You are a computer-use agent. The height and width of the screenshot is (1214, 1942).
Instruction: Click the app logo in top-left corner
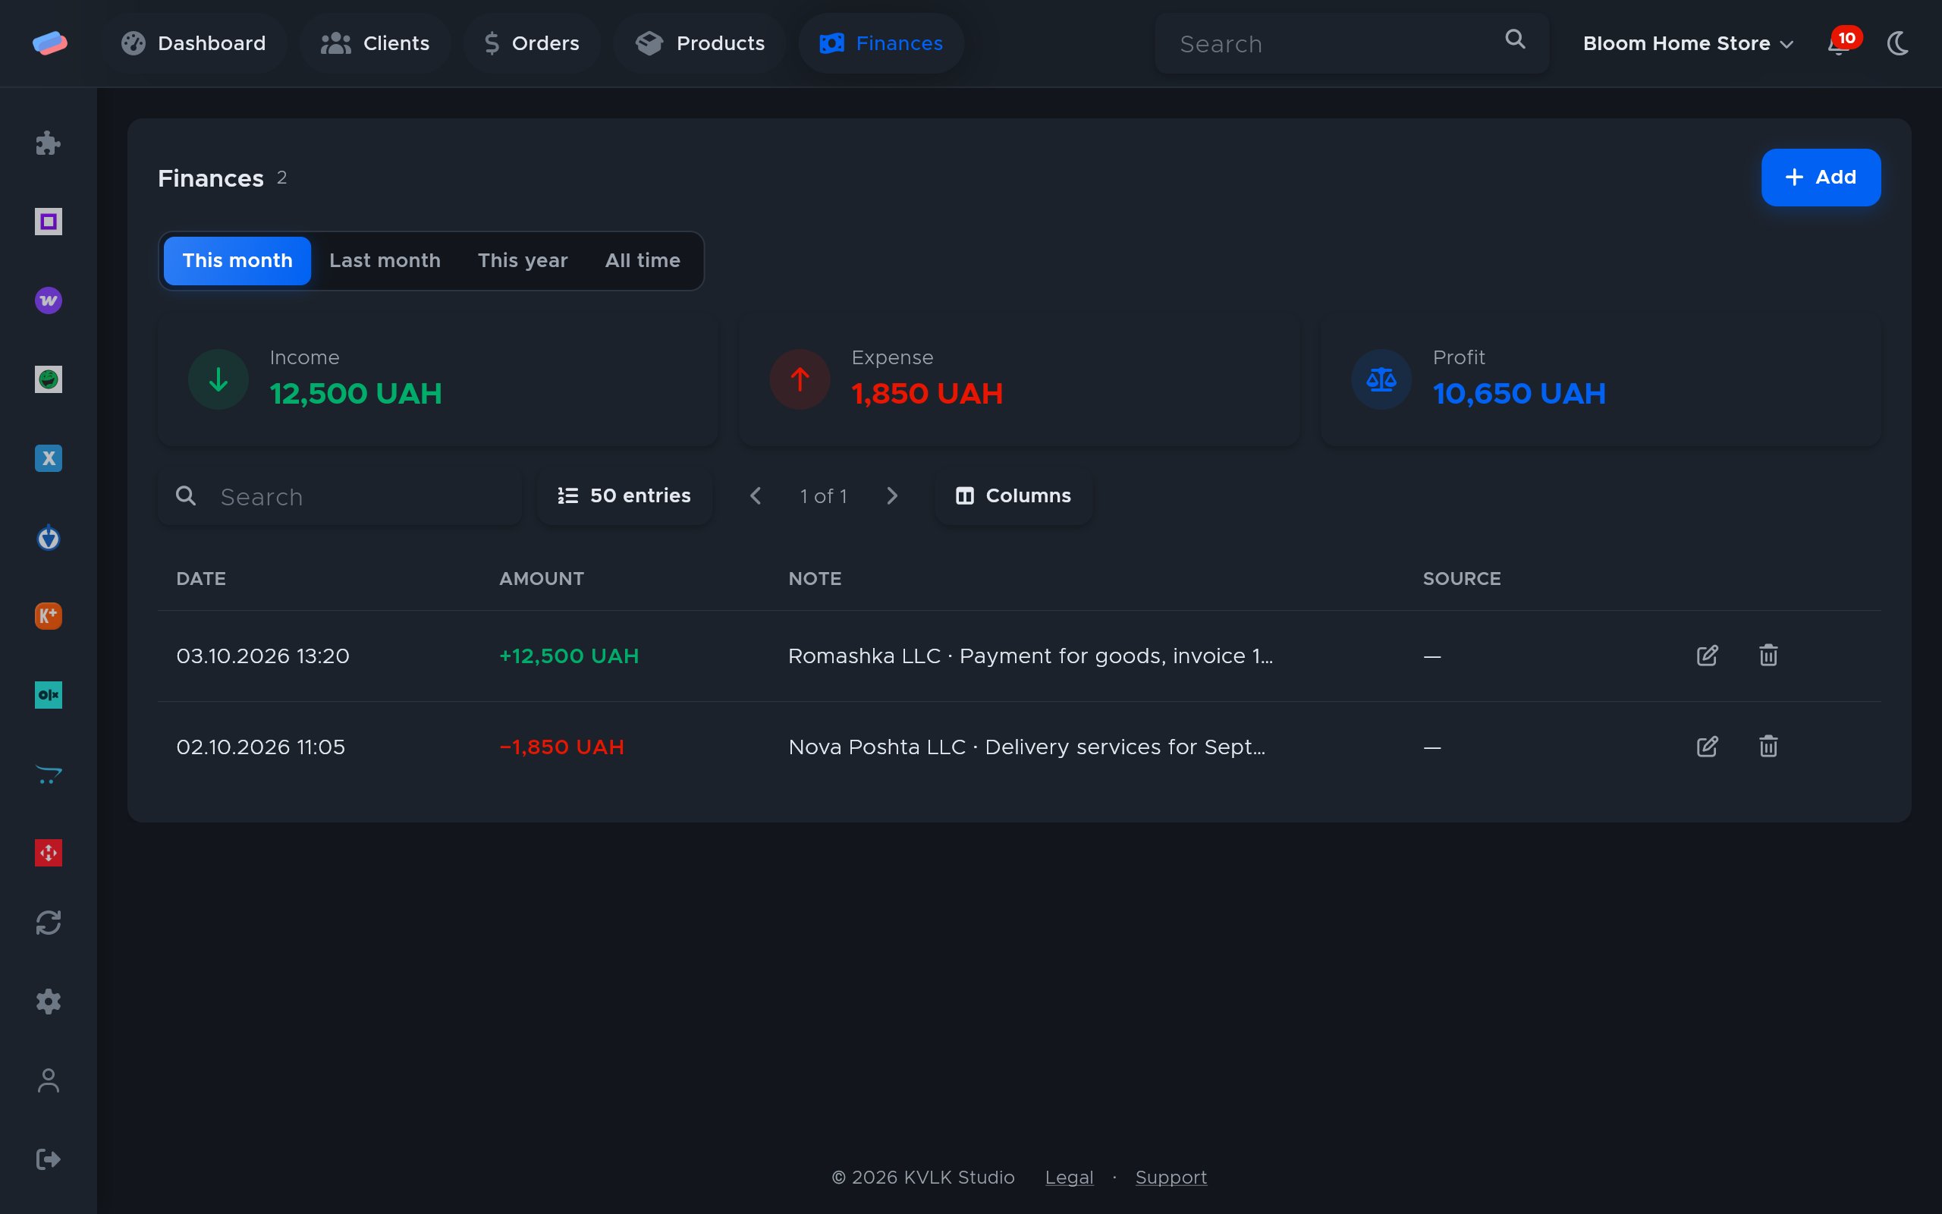[x=50, y=42]
